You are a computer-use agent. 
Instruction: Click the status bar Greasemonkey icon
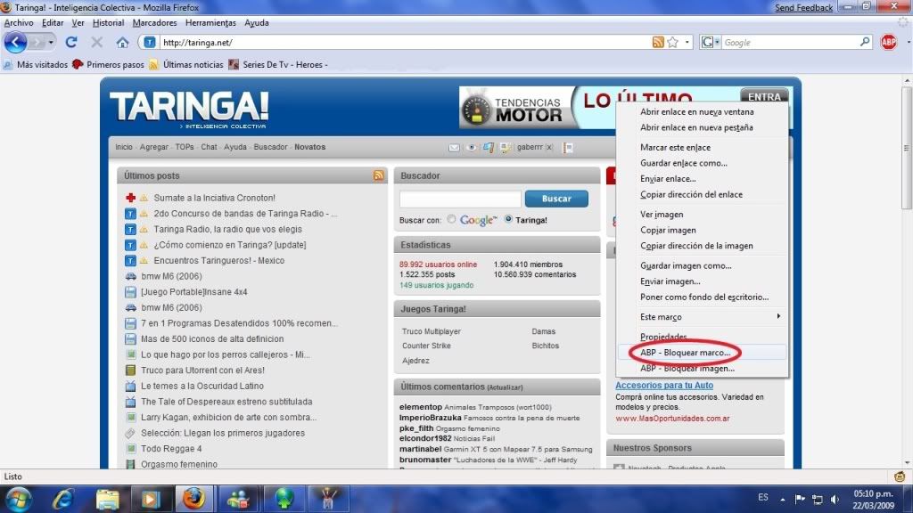tap(900, 476)
